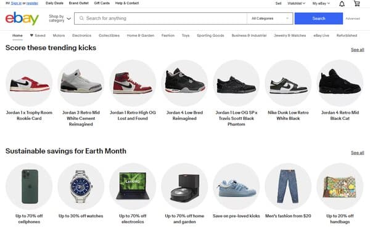This screenshot has height=232, width=370.
Task: Click into the Search for anything field
Action: (x=160, y=18)
